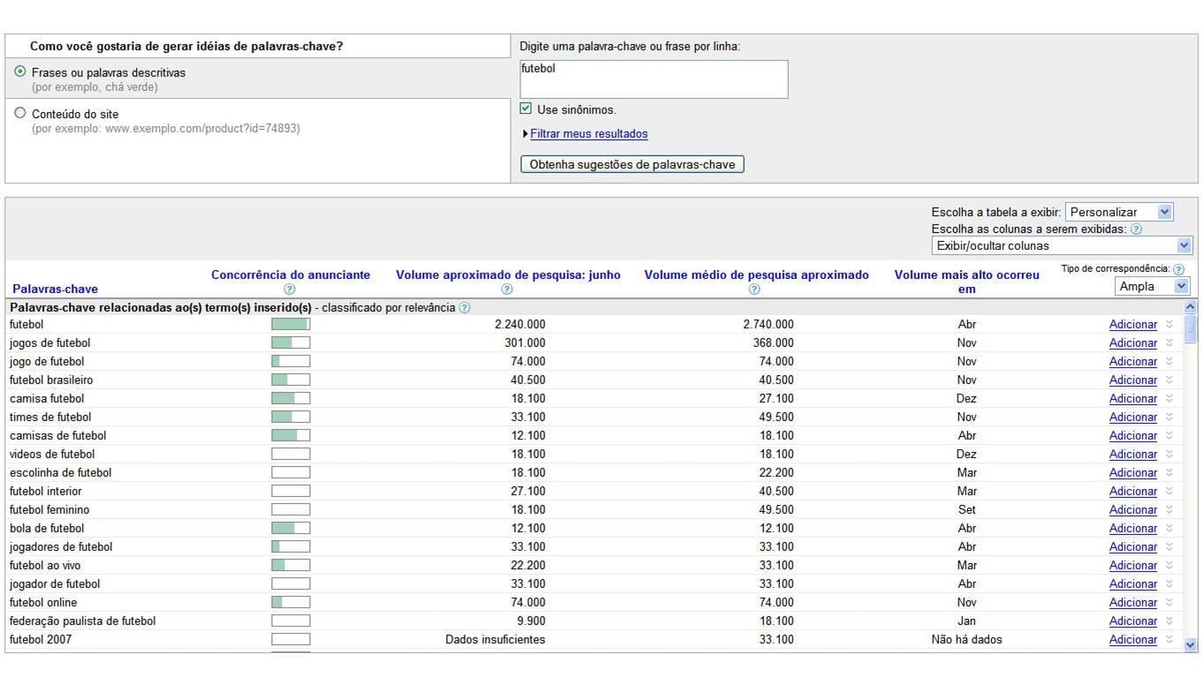Click help icon under Volume médio de pesquisa
1203x685 pixels.
(x=755, y=290)
